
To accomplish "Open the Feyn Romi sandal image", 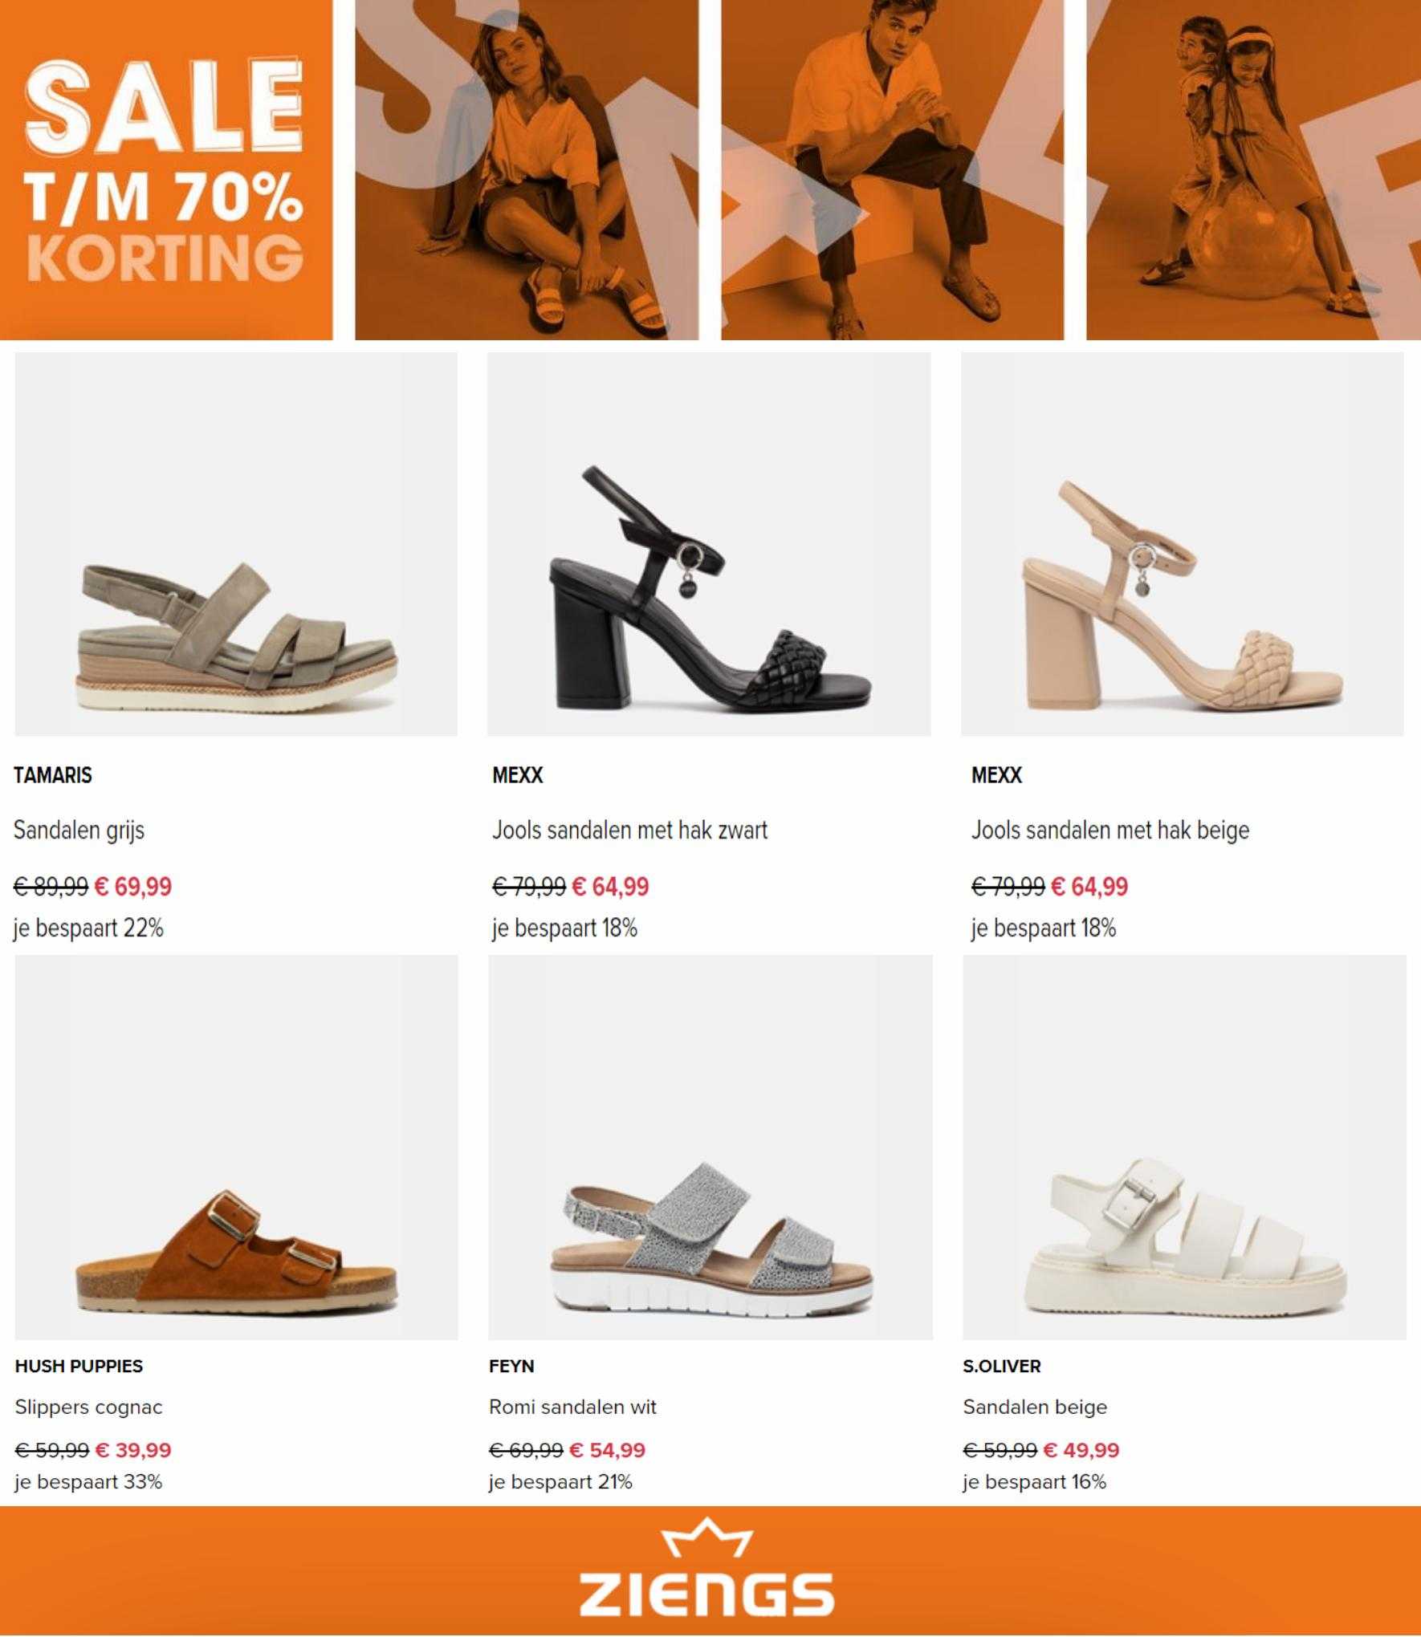I will pos(710,1148).
